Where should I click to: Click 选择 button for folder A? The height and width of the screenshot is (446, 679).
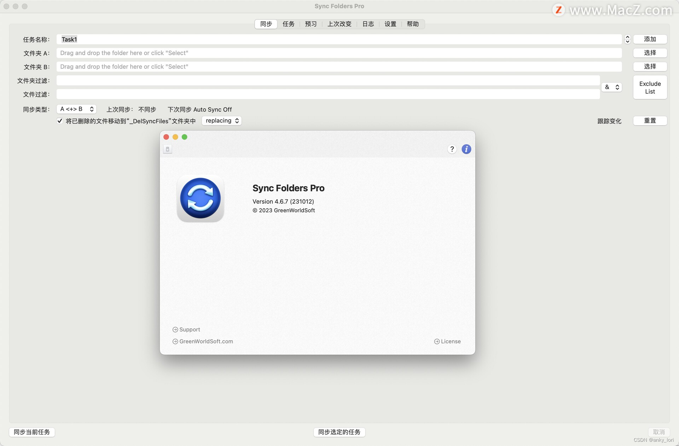pos(650,53)
